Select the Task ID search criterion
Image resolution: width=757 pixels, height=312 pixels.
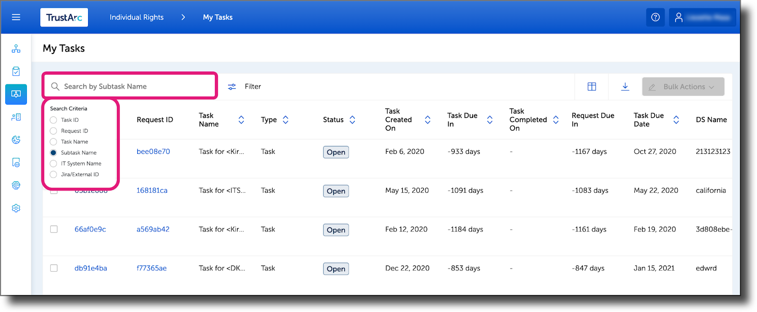(53, 120)
